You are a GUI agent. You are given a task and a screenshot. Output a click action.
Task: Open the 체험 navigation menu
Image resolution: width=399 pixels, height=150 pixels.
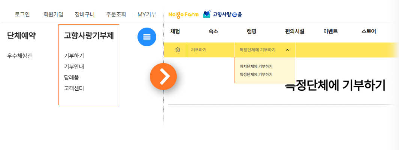pos(175,31)
